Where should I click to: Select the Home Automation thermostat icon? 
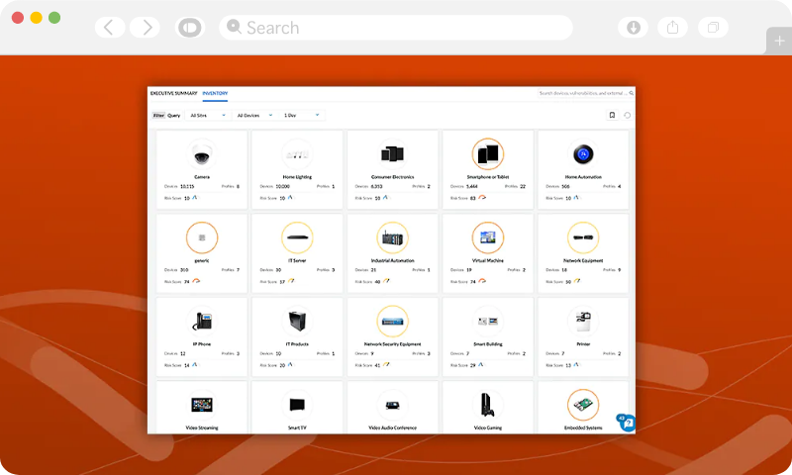coord(582,154)
